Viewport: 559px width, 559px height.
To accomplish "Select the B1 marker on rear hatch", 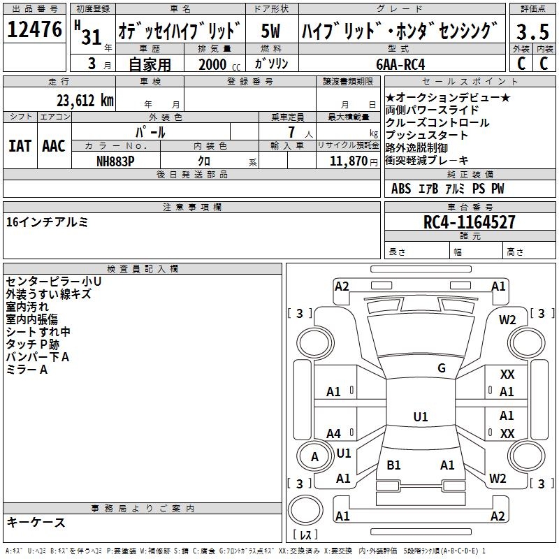I will click(x=393, y=465).
